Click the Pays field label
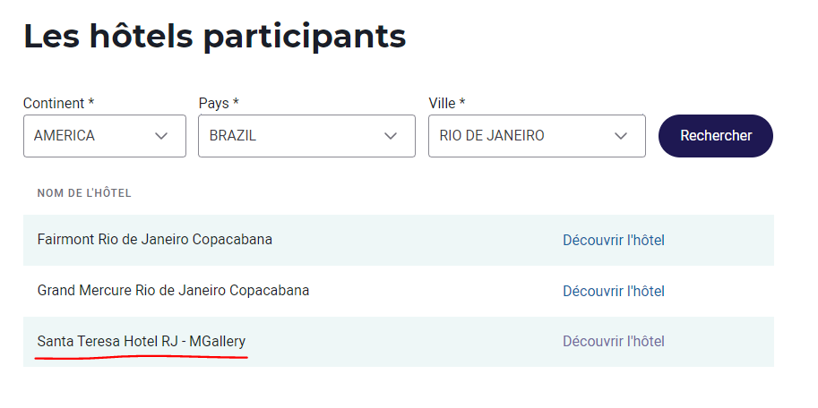The height and width of the screenshot is (408, 818). (x=213, y=103)
